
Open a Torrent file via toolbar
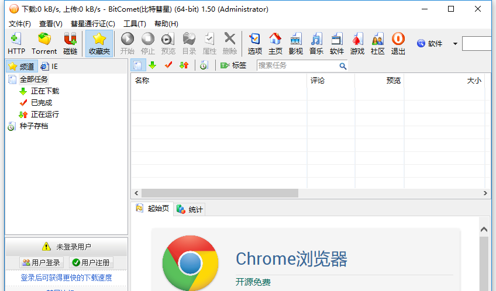coord(44,43)
